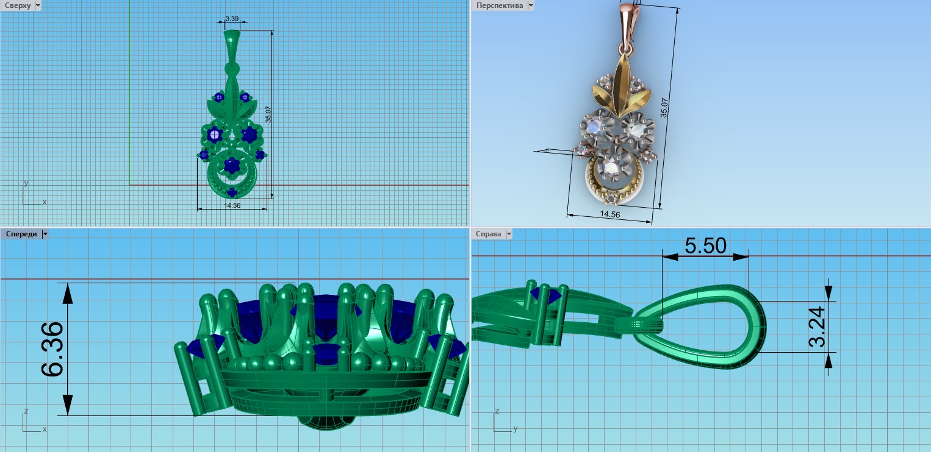The height and width of the screenshot is (452, 931).
Task: Expand the Справа viewport menu arrow
Action: pos(509,234)
